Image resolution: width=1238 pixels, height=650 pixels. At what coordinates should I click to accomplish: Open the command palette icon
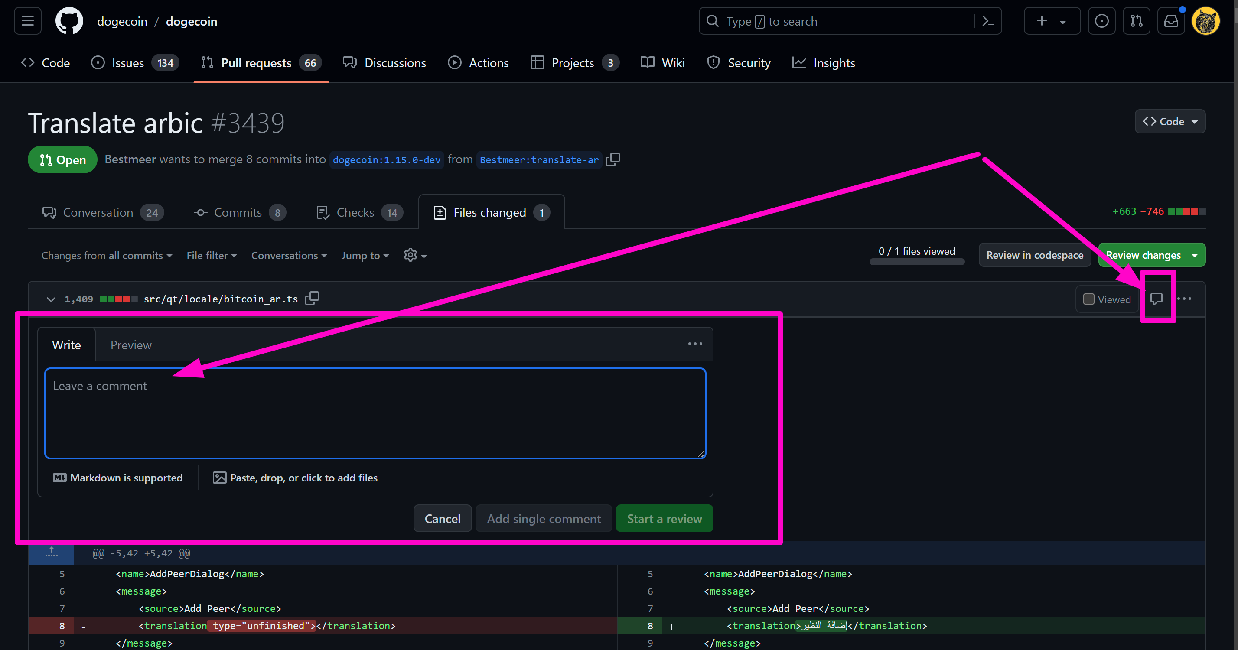tap(988, 21)
